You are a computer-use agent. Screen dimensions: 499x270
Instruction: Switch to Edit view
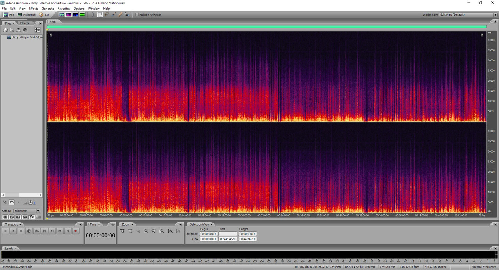(x=9, y=15)
